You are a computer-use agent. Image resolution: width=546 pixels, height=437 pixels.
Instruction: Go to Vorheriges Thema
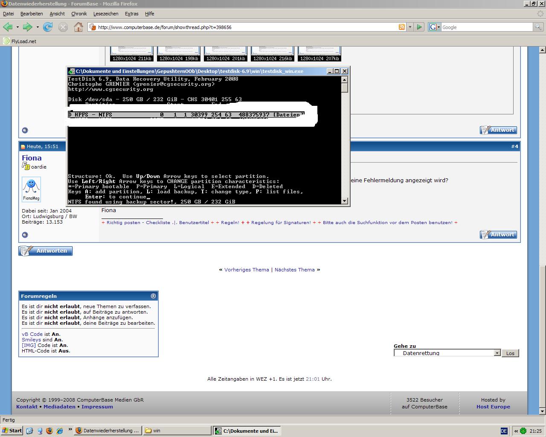tap(247, 270)
